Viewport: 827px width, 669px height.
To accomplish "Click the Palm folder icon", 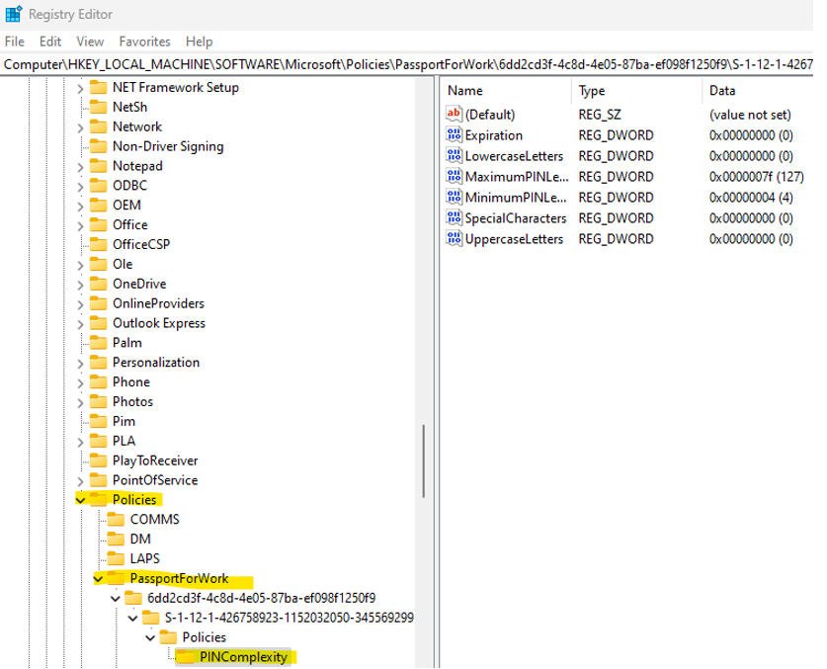I will tap(98, 343).
